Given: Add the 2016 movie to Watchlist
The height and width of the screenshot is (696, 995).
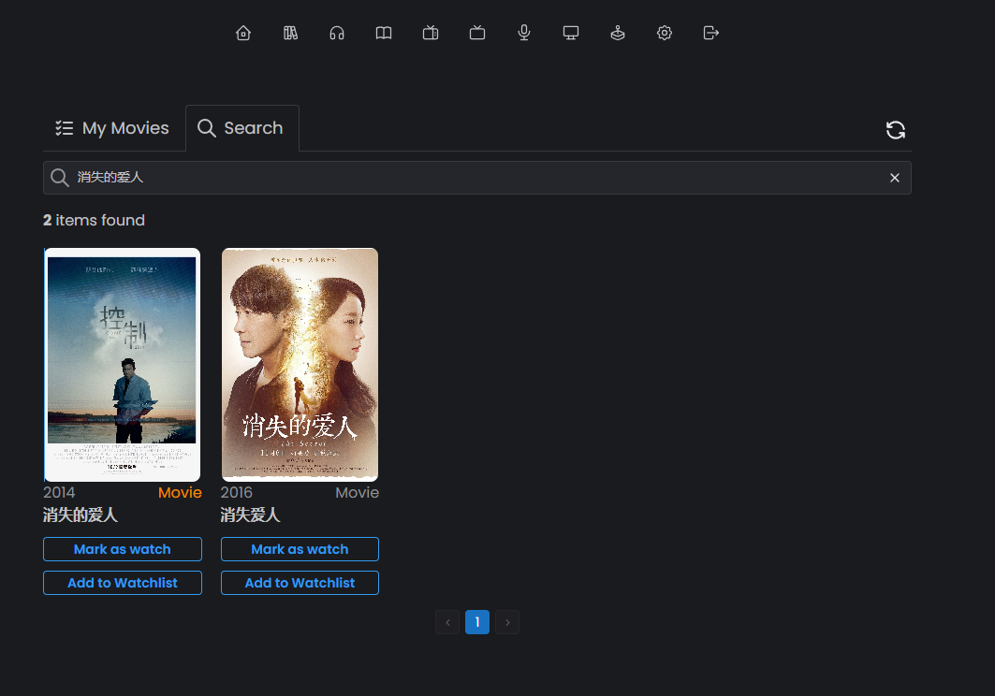Looking at the screenshot, I should coord(300,583).
